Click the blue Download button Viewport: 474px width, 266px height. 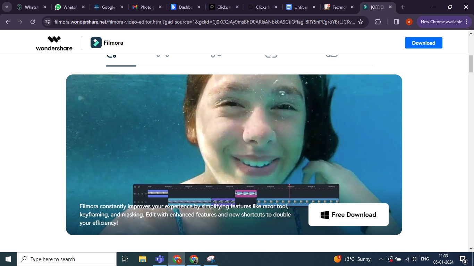coord(423,43)
